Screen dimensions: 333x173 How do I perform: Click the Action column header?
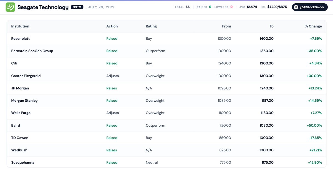tap(112, 26)
